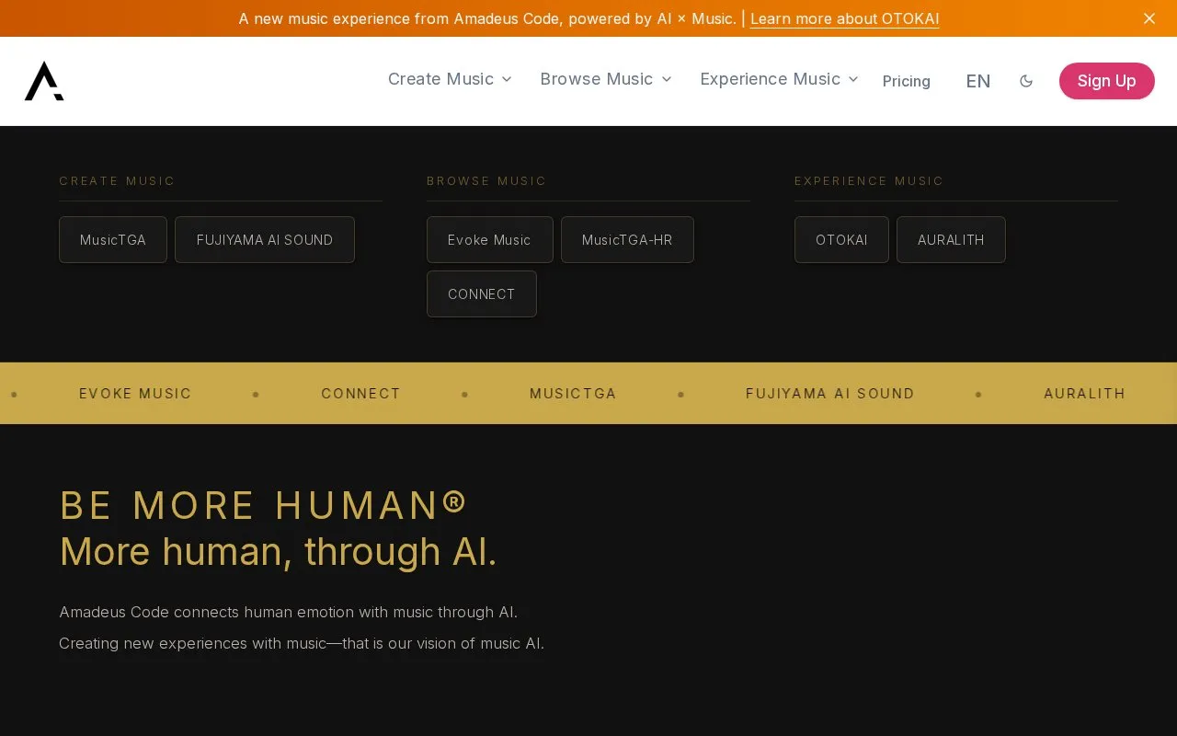Expand the Browse Music dropdown
This screenshot has width=1177, height=736.
606,79
